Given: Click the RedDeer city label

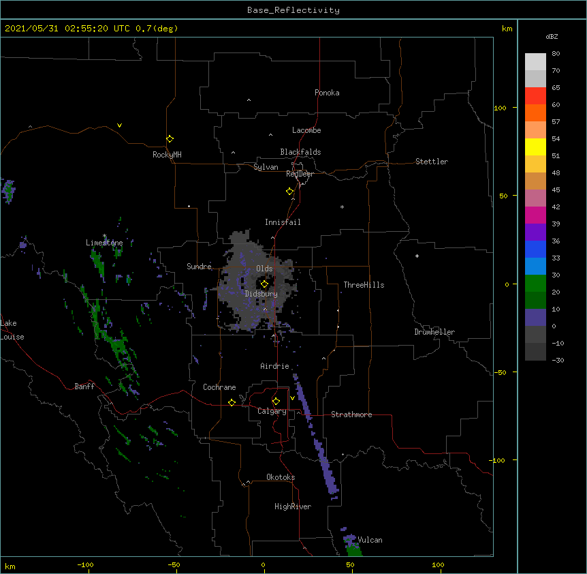Looking at the screenshot, I should [x=300, y=174].
